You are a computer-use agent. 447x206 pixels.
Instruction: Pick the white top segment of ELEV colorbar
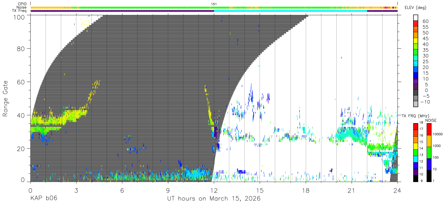pyautogui.click(x=416, y=18)
